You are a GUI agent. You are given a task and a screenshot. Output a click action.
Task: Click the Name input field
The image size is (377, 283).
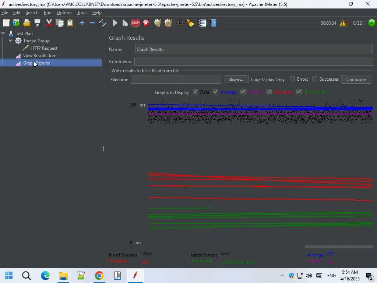tap(254, 49)
